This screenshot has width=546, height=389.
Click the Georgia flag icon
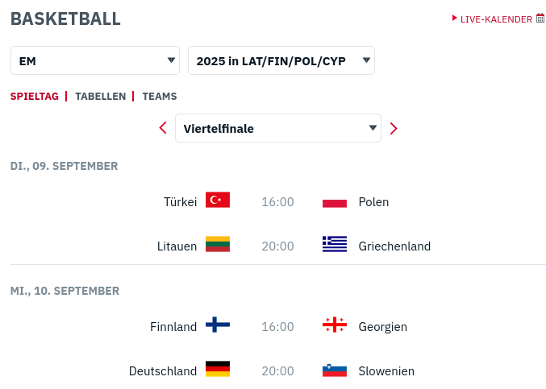[x=335, y=325]
